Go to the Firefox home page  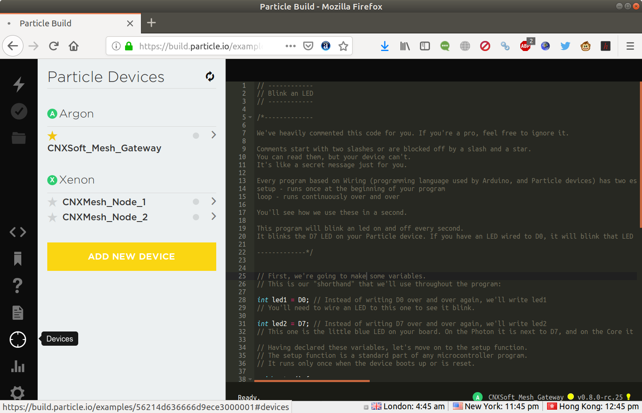click(x=74, y=46)
